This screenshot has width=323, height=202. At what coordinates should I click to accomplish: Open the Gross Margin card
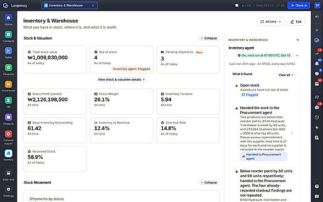(122, 102)
